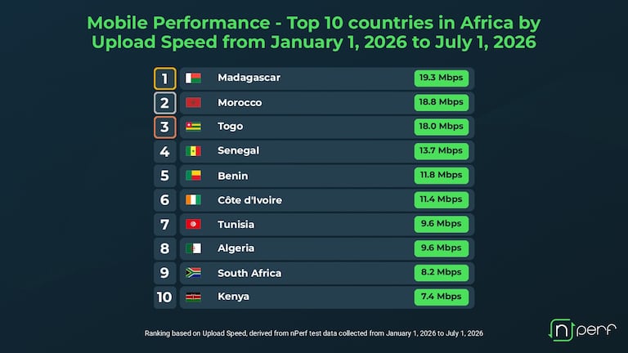Click the Senegal flag icon
This screenshot has width=628, height=353.
193,151
